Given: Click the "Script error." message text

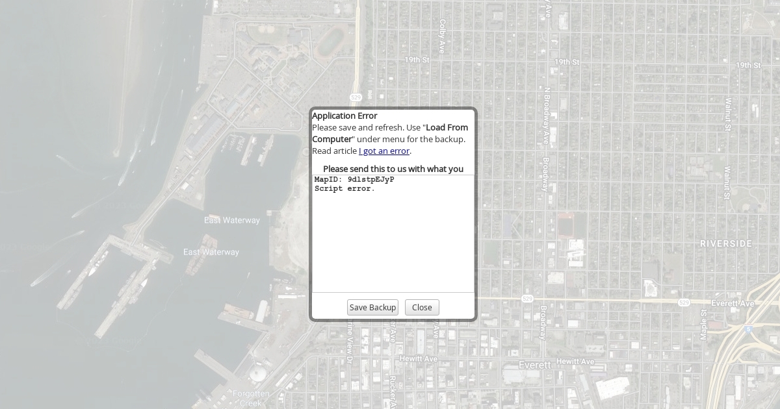Looking at the screenshot, I should click(344, 189).
